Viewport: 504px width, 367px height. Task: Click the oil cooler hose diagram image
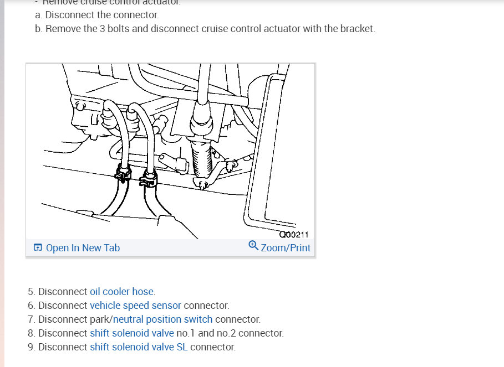[x=170, y=151]
